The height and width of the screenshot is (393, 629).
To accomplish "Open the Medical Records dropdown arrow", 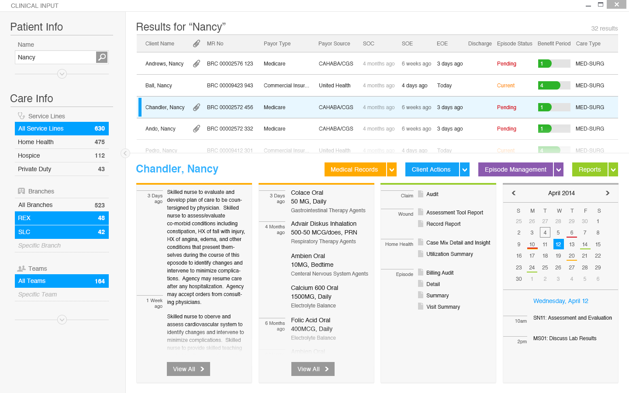I will point(392,170).
